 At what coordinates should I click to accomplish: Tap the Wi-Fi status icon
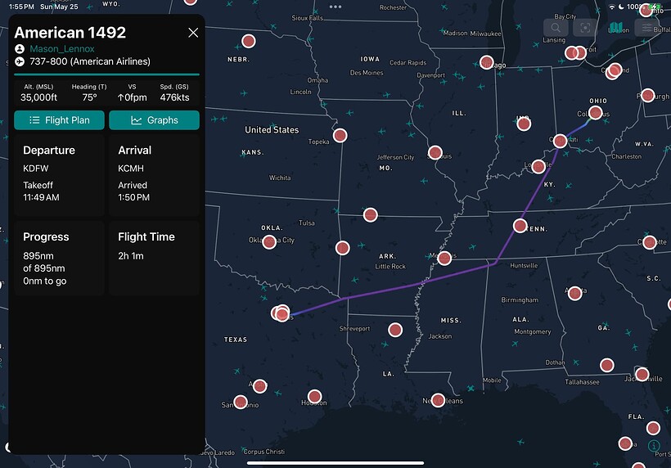click(x=612, y=7)
